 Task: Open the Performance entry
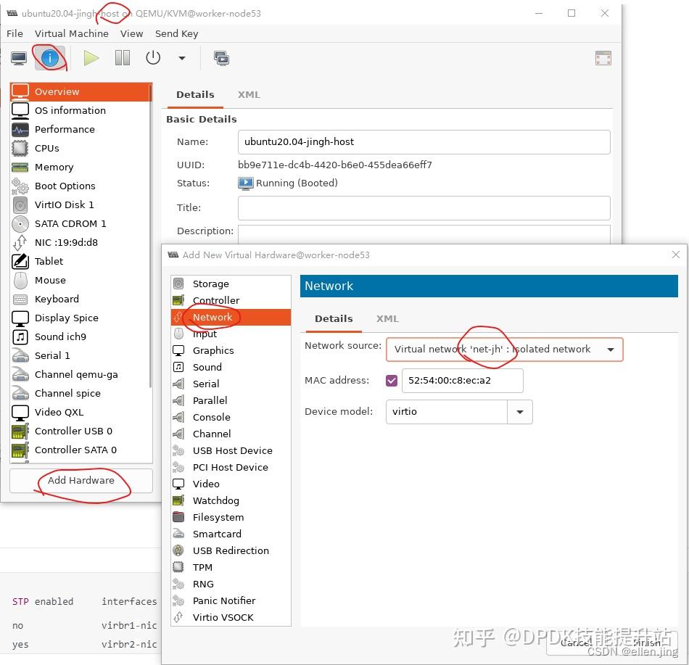coord(80,130)
